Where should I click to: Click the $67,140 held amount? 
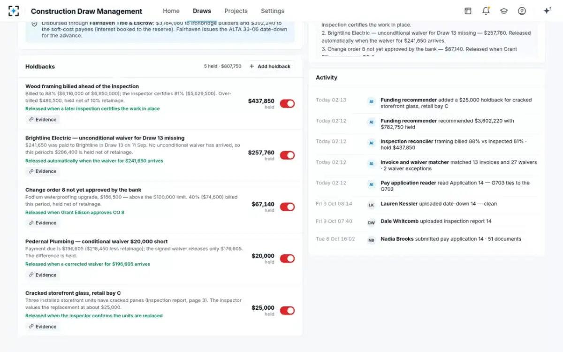point(263,204)
